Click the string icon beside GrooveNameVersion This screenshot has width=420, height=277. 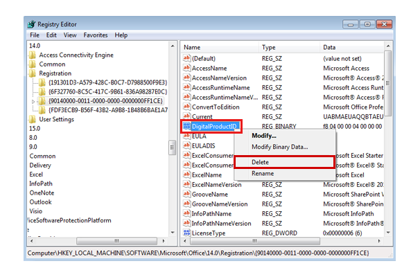click(x=186, y=204)
